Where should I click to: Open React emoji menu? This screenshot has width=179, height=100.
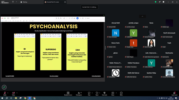[97, 94]
